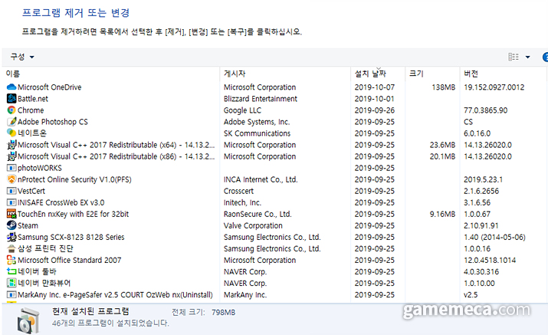Click the Microsoft OneDrive cloud icon
Viewport: 548px width, 335px height.
tap(11, 87)
